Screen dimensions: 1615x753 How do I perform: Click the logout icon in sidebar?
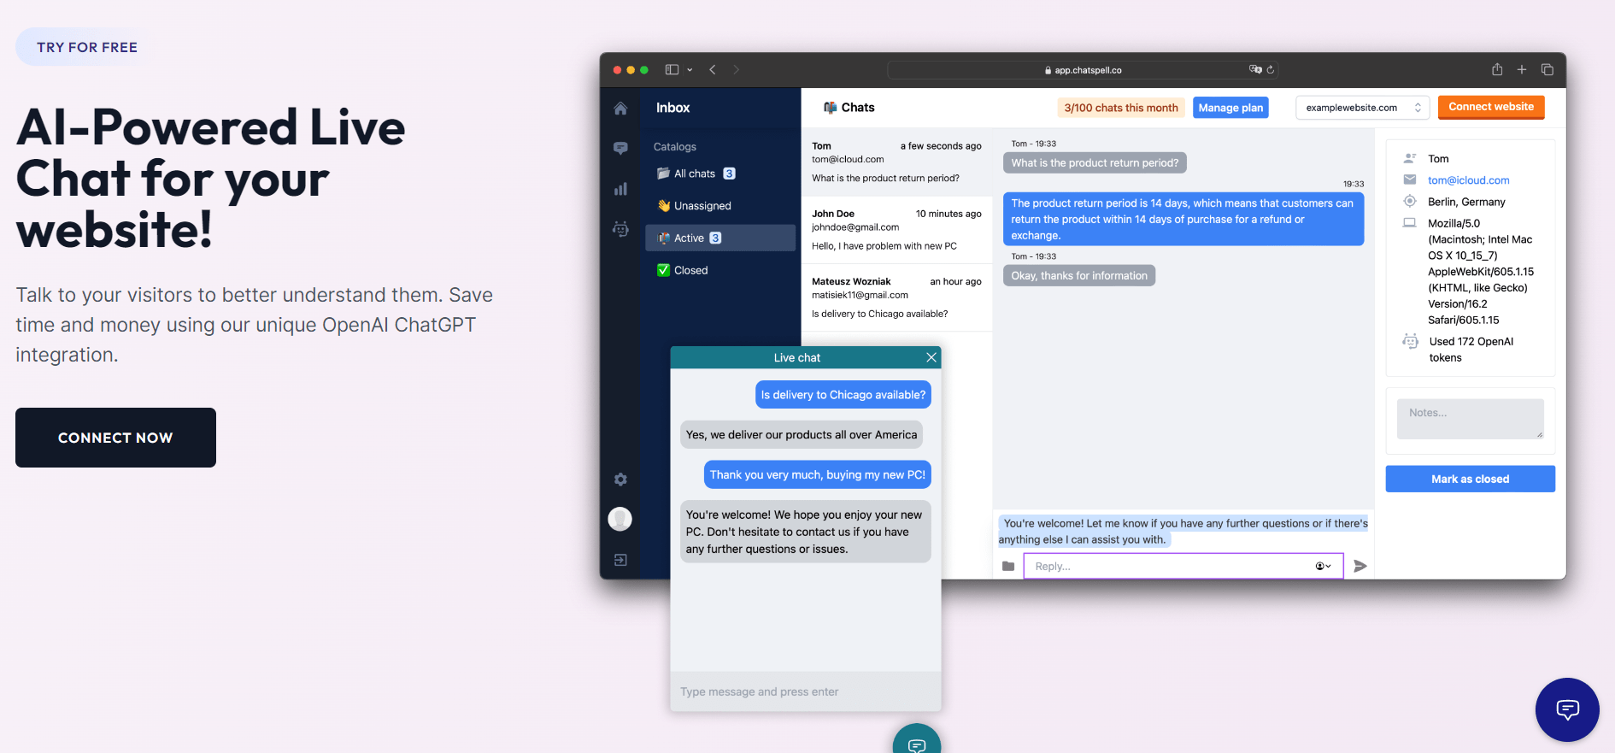click(620, 560)
